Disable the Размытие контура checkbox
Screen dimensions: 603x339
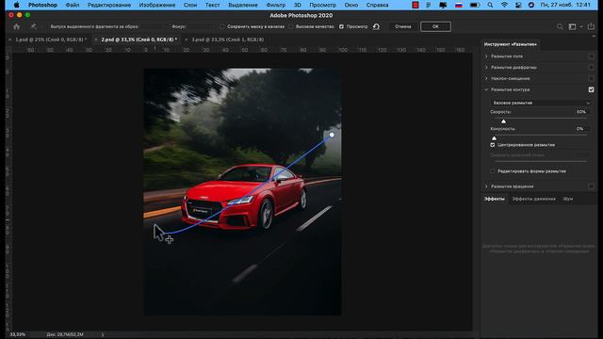pos(591,89)
